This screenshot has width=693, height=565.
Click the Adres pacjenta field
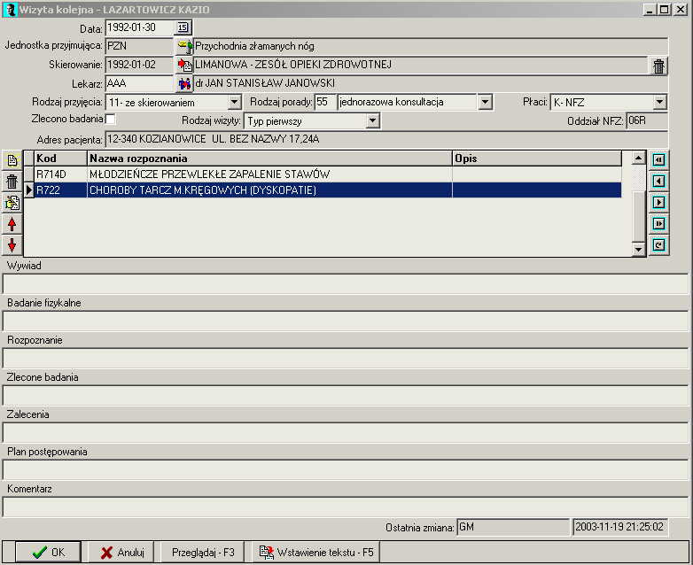click(x=386, y=139)
